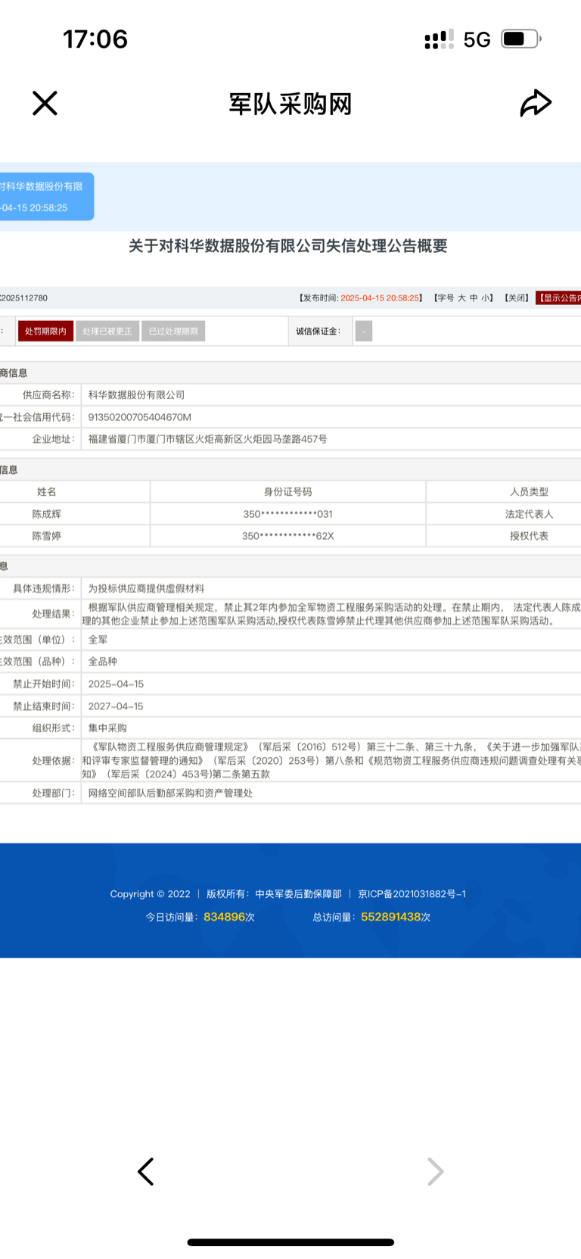581x1259 pixels.
Task: Click the ban start date 2025-04-15
Action: 116,684
